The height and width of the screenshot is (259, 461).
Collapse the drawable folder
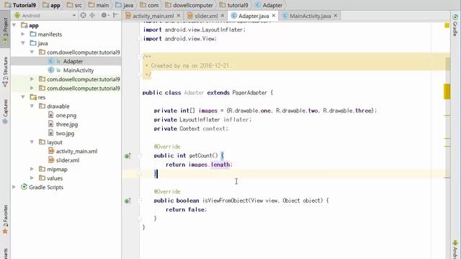click(x=32, y=106)
